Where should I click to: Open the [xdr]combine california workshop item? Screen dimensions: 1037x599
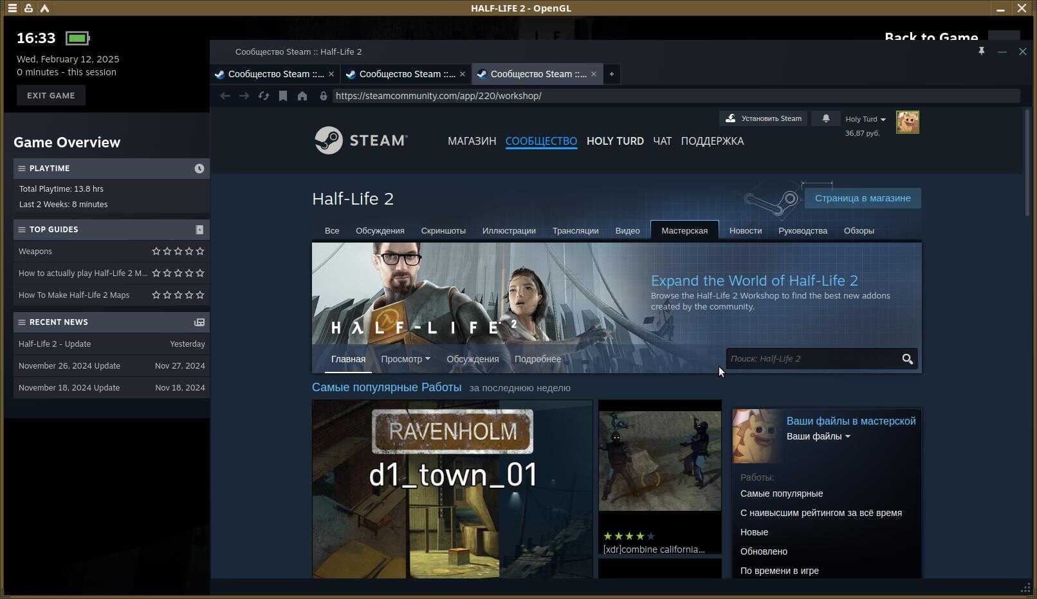point(660,477)
